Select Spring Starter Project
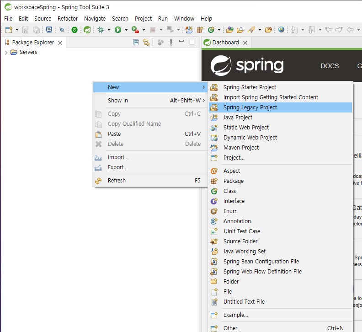This screenshot has height=332, width=362. [280, 87]
